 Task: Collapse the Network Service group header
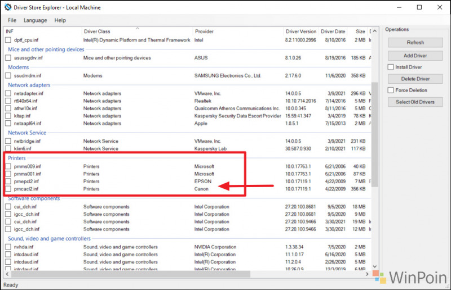click(27, 133)
